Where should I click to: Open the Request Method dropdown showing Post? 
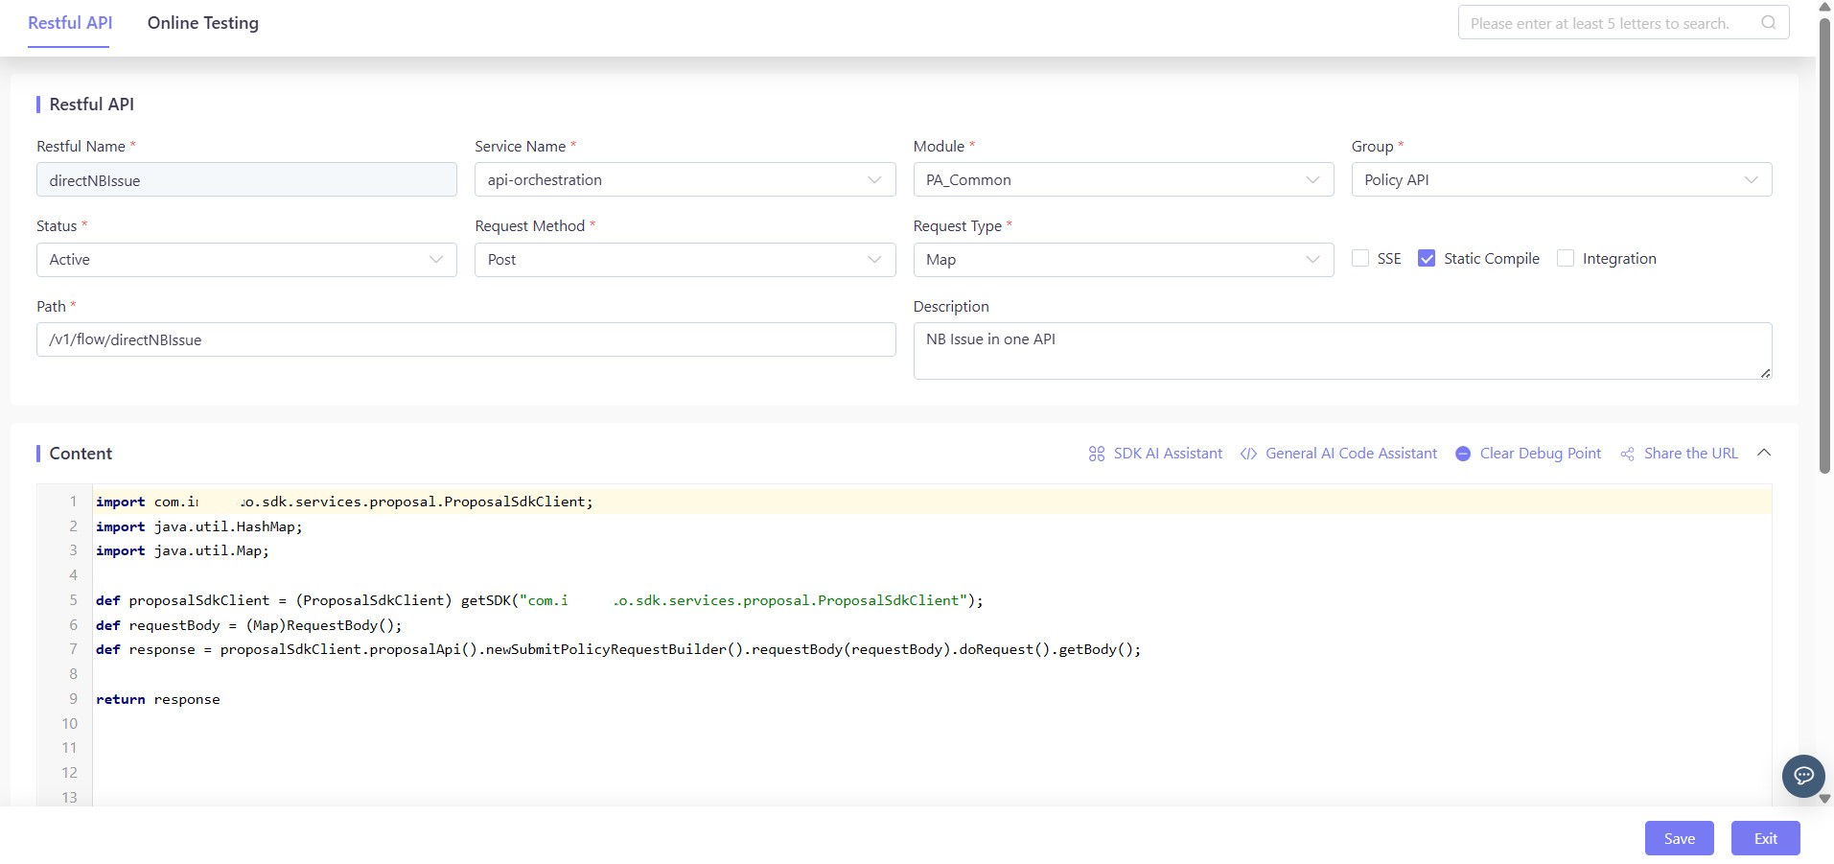(685, 260)
